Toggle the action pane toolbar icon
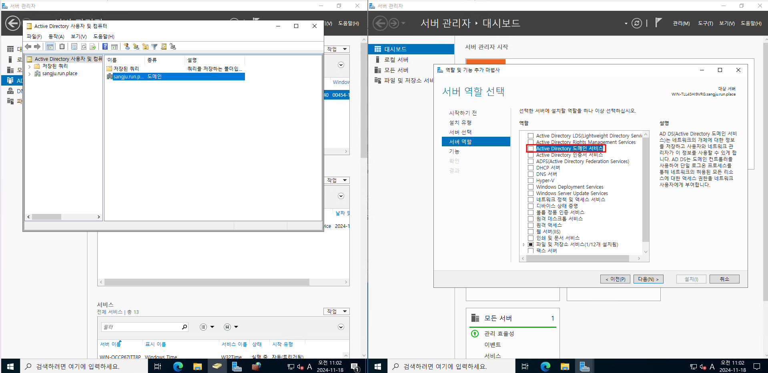This screenshot has width=768, height=373. click(114, 46)
